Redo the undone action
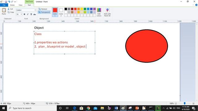This screenshot has width=198, height=111. [12, 2]
